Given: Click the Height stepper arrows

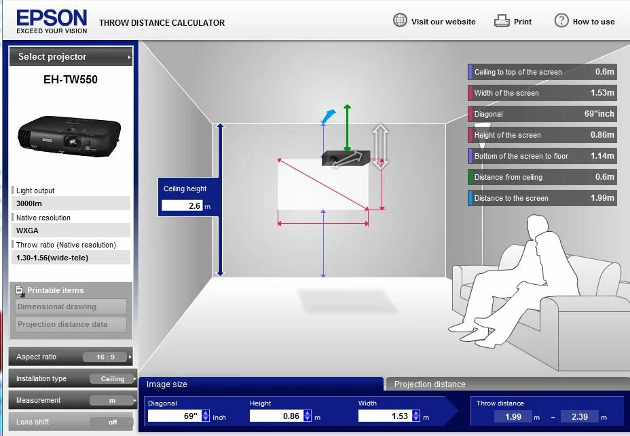Looking at the screenshot, I should 308,416.
